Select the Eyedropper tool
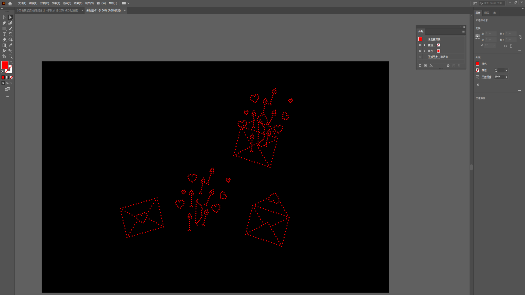The width and height of the screenshot is (525, 295). pos(10,45)
